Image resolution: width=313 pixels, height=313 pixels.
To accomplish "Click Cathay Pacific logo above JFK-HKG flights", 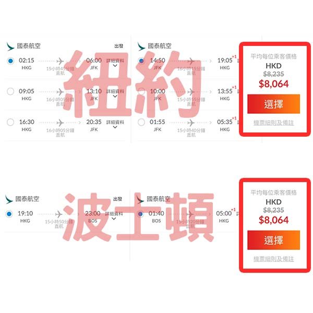I will 141,46.
